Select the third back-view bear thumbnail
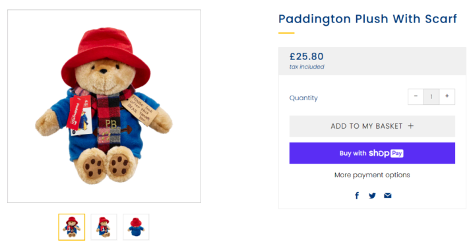 136,227
